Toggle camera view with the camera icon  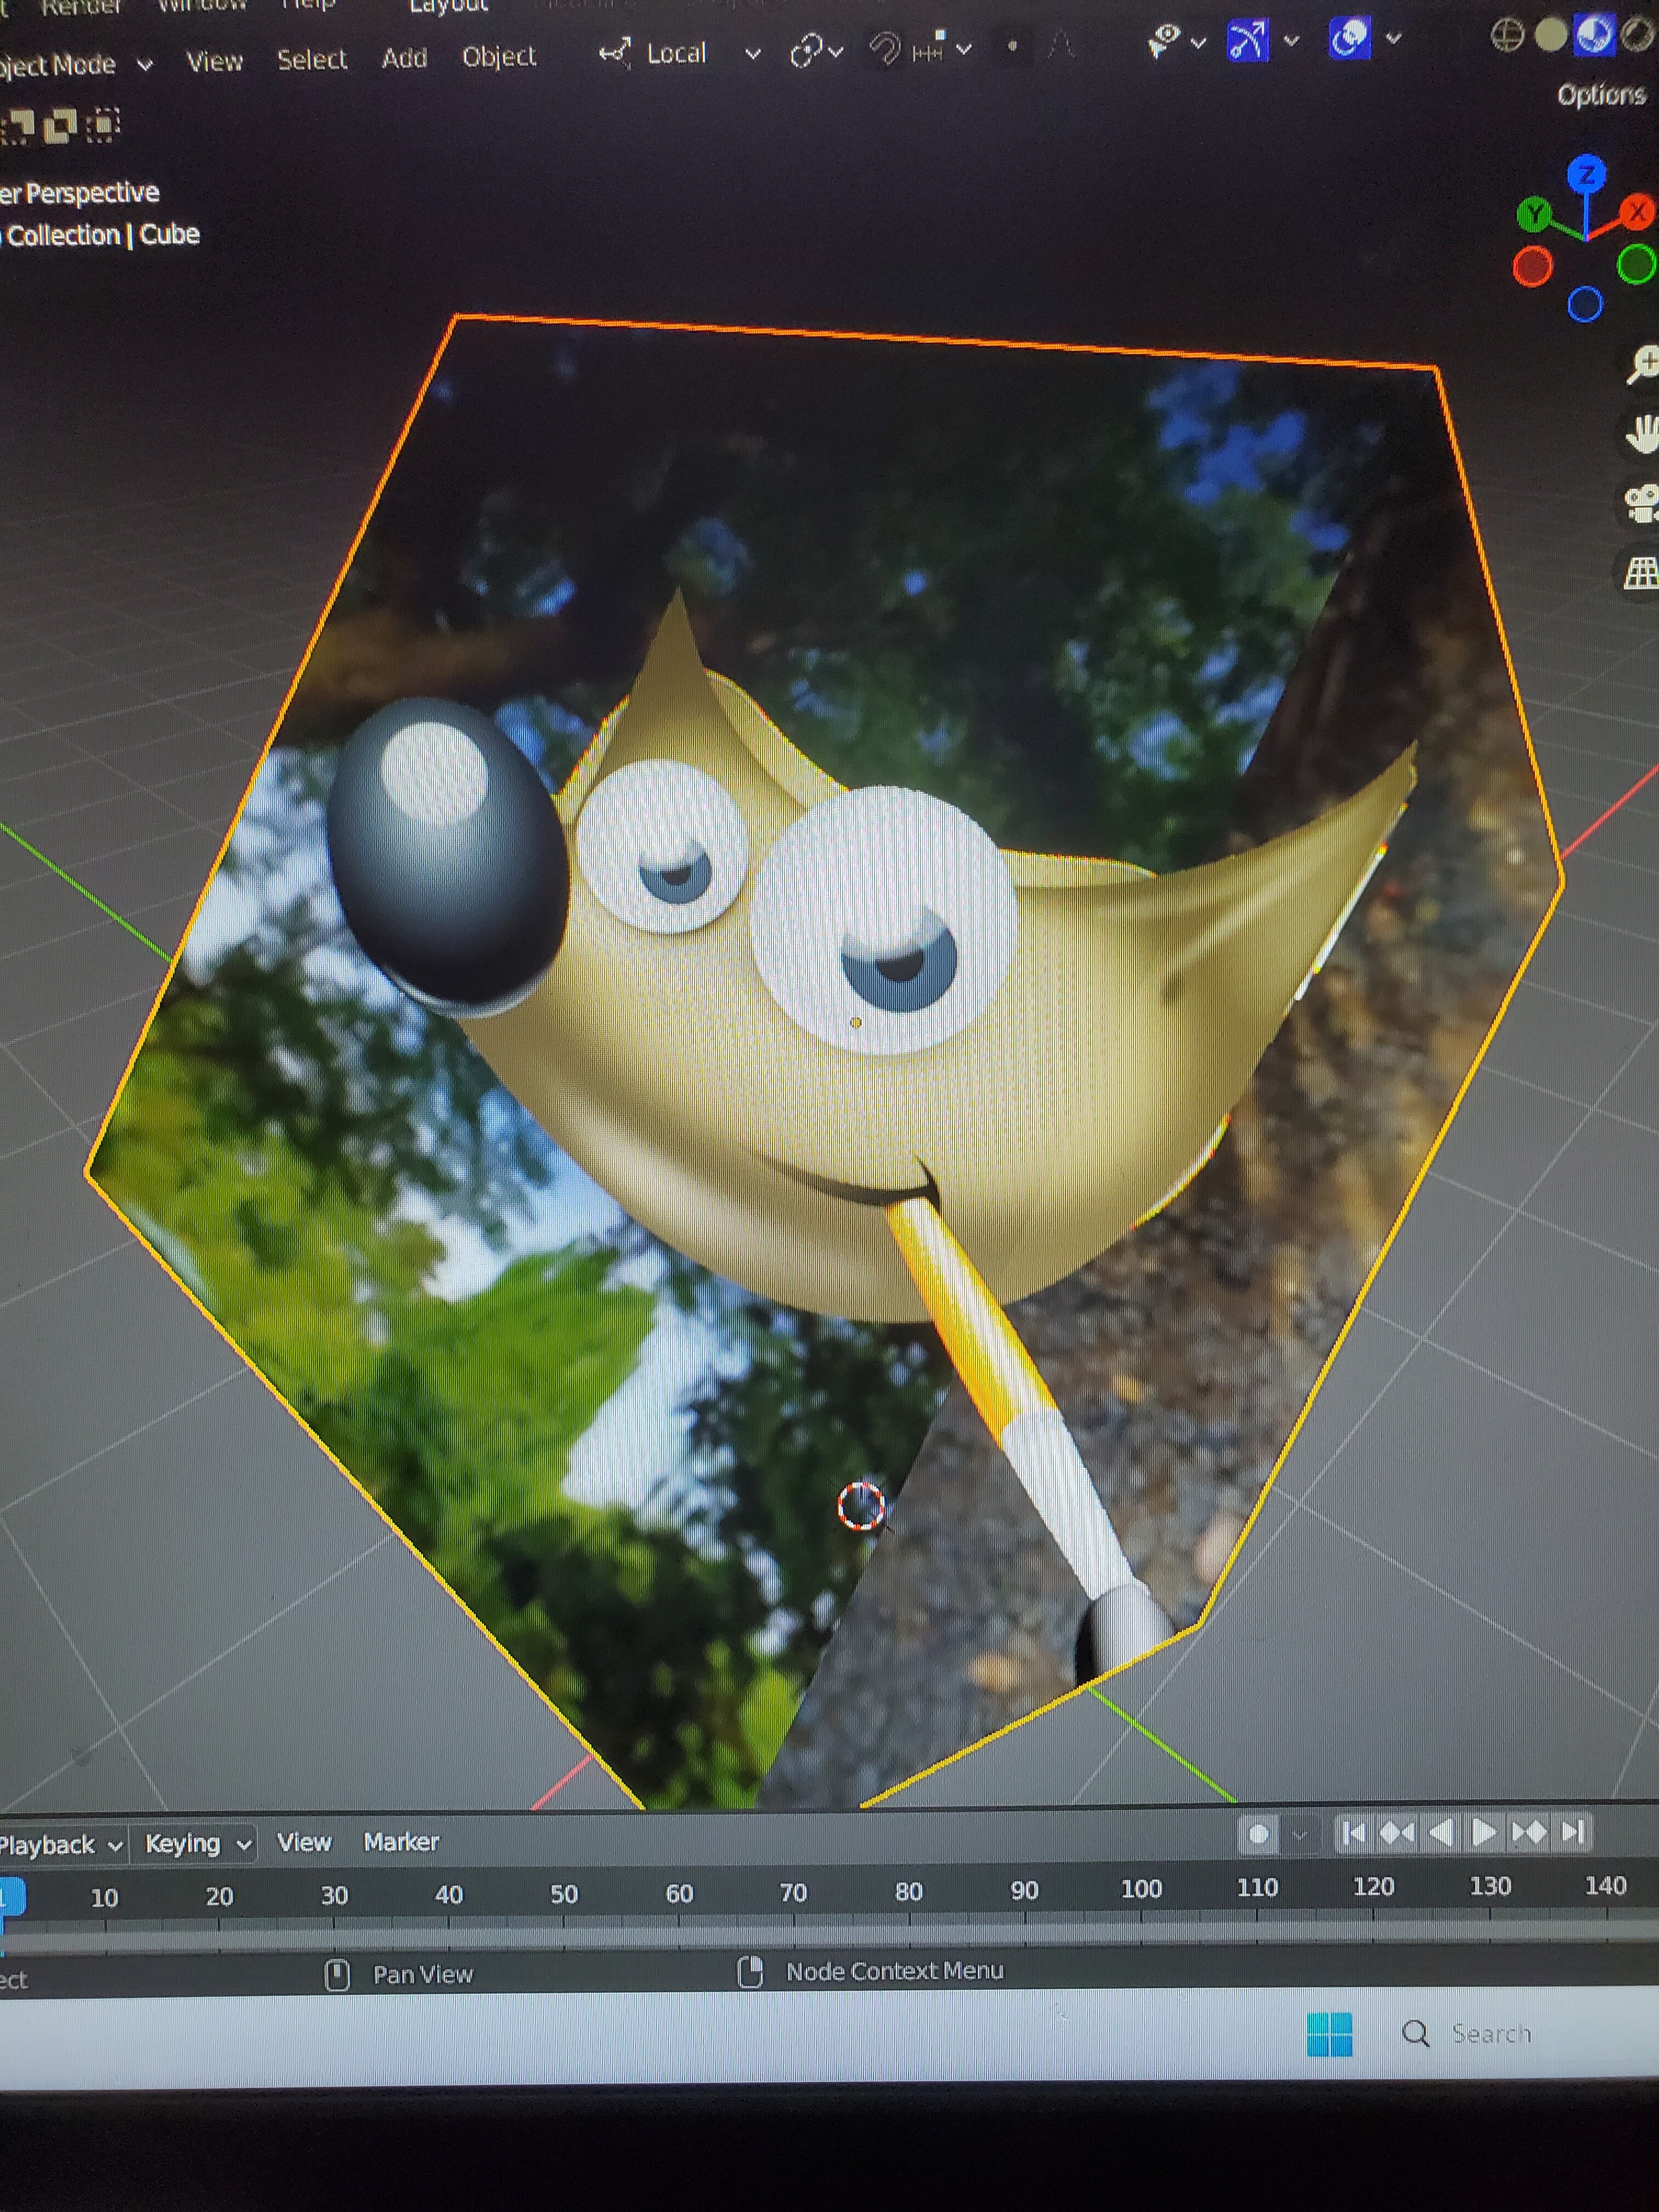click(x=1643, y=503)
